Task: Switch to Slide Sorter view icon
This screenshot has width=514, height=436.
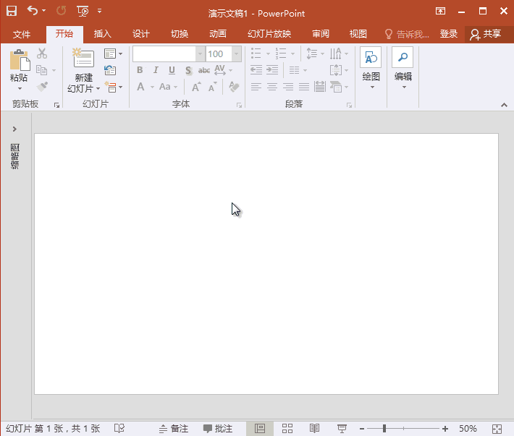Action: (x=287, y=429)
